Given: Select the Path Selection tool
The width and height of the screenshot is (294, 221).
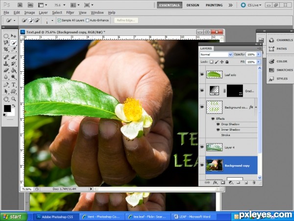Looking at the screenshot, I should [x=6, y=91].
